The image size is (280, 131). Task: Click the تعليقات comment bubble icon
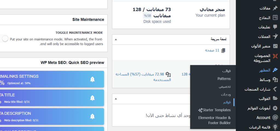click(x=275, y=27)
